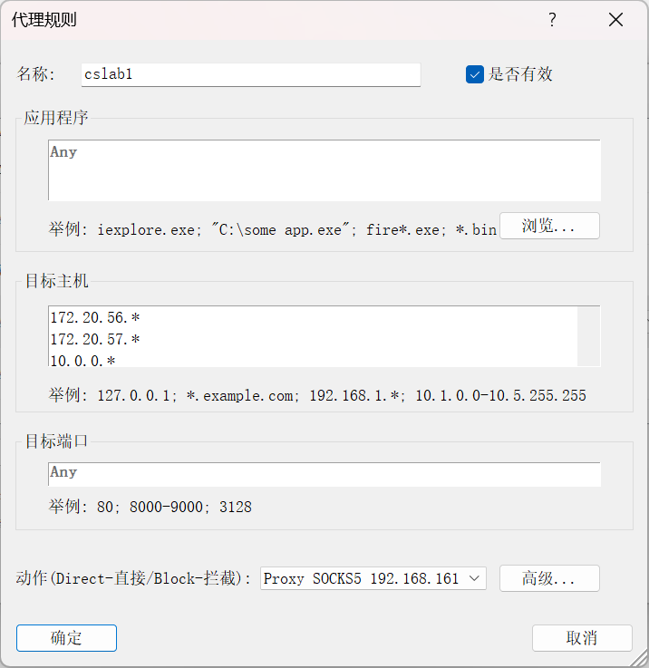Click the host example text starting 127.0.0.1

coord(342,396)
